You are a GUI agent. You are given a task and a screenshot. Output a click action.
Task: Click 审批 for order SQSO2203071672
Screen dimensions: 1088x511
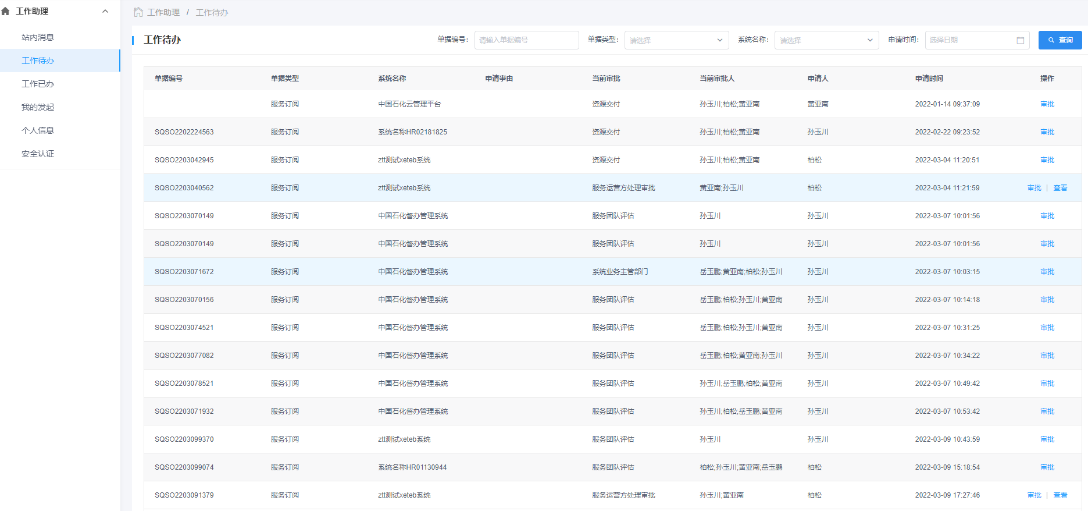pyautogui.click(x=1047, y=272)
